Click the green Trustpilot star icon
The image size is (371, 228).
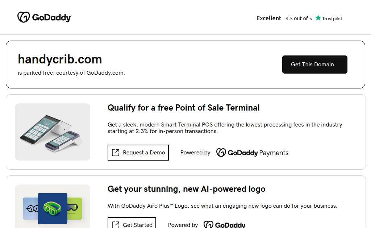(x=318, y=18)
